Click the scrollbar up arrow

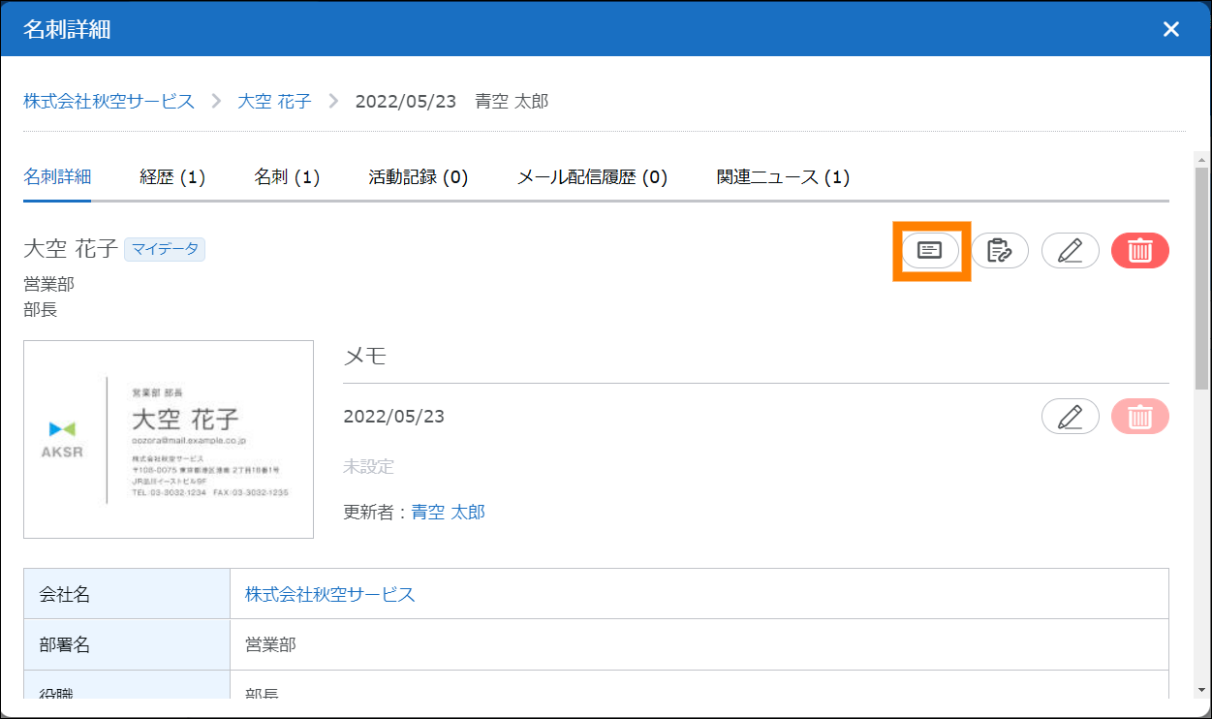pos(1201,159)
